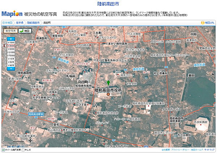Select the 1/8000 scale level
This screenshot has width=217, height=154.
[11, 49]
